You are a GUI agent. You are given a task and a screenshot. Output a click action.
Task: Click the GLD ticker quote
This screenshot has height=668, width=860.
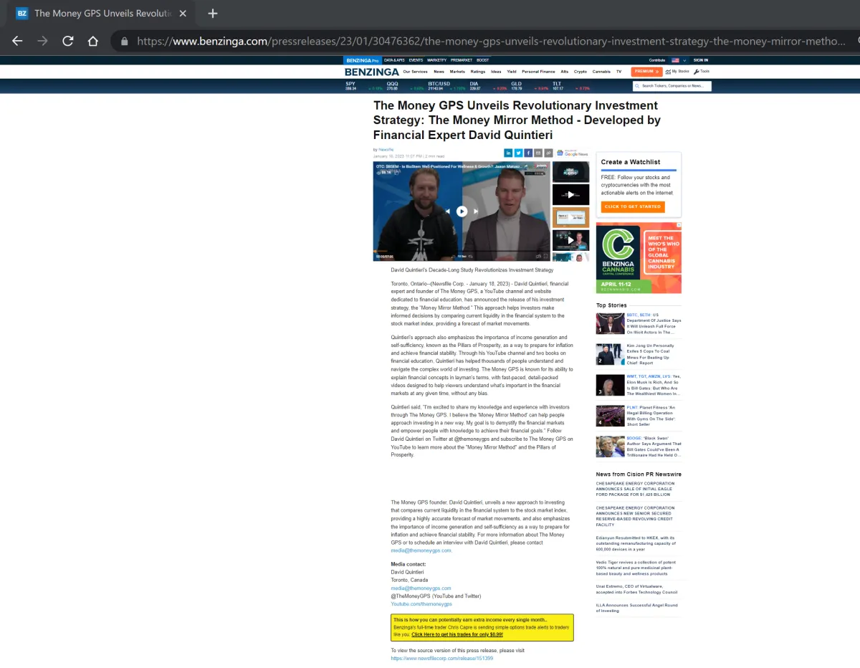click(x=529, y=86)
